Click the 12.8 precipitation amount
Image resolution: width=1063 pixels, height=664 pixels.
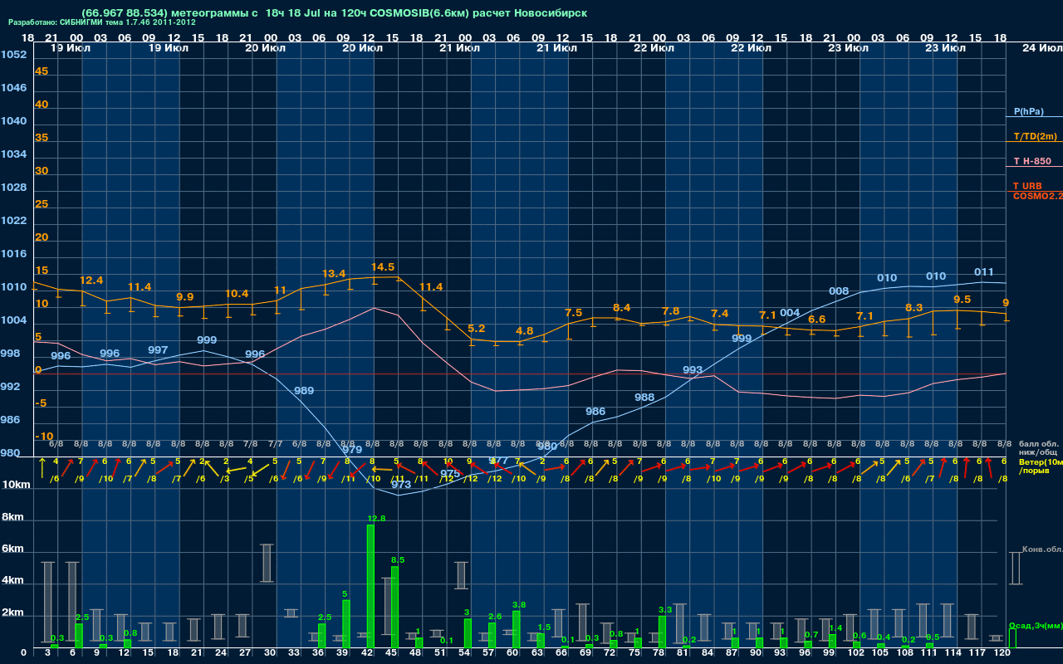pos(376,518)
